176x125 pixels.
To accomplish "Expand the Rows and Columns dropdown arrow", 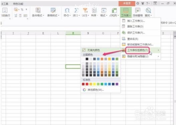I will pyautogui.click(x=118, y=15).
